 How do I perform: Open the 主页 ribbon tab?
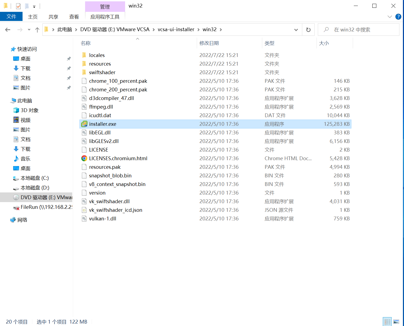click(x=33, y=17)
